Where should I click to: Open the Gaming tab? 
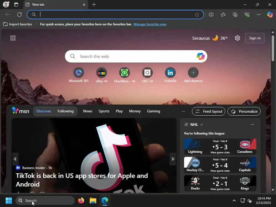pos(153,111)
